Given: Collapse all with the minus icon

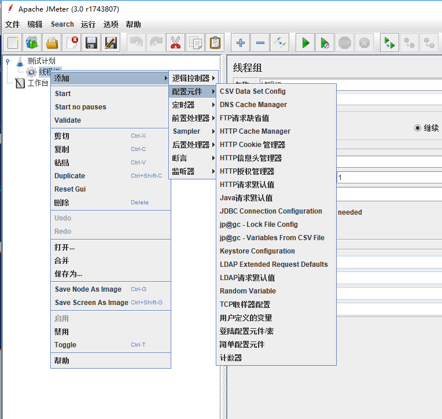Looking at the screenshot, I should pos(260,43).
